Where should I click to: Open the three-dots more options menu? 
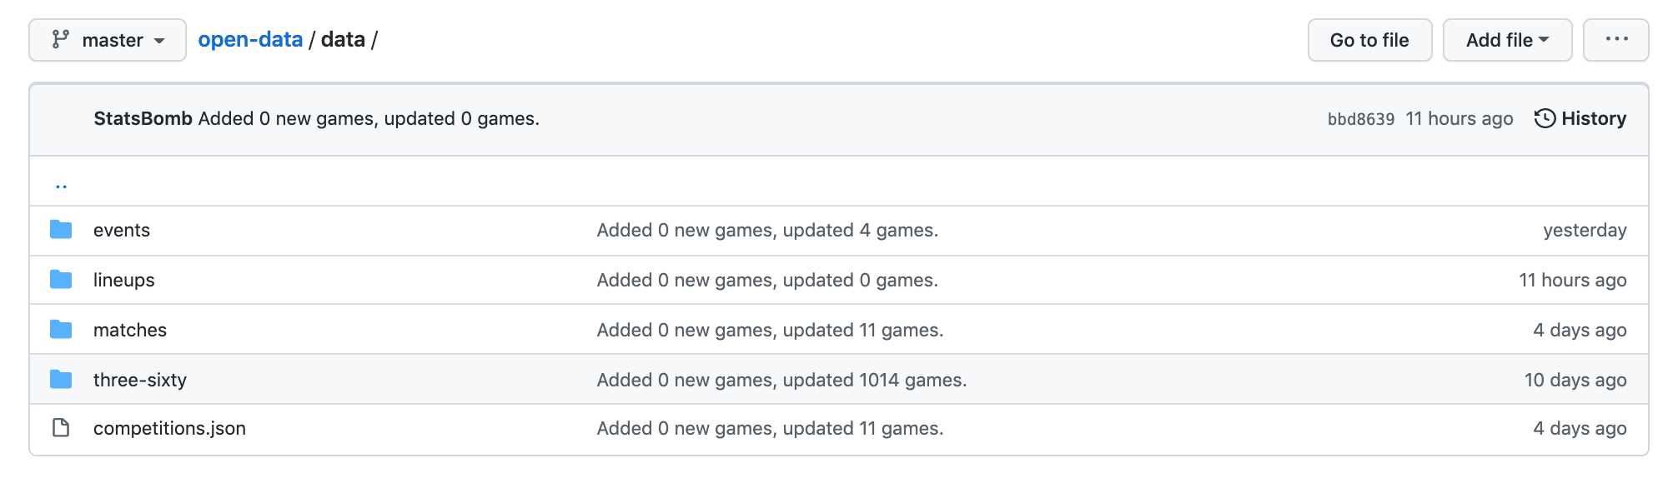click(1615, 40)
